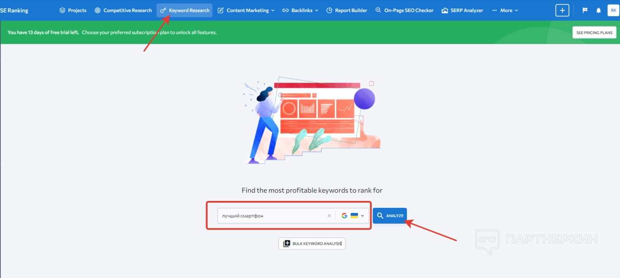Expand the More menu

tap(505, 10)
